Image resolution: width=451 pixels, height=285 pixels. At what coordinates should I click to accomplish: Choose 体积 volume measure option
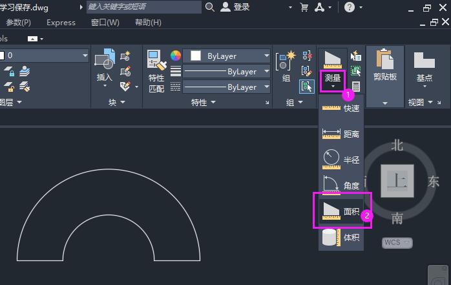pos(341,238)
